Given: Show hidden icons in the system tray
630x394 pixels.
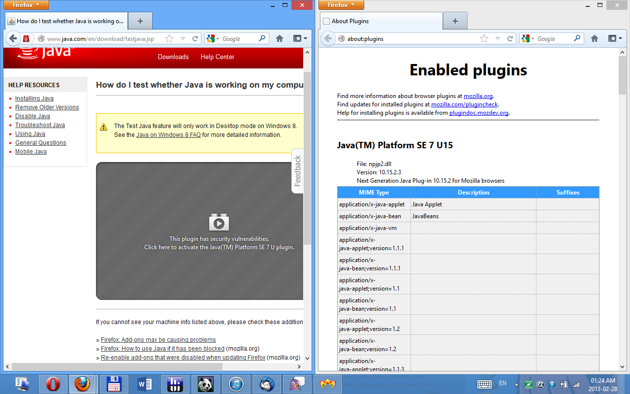Looking at the screenshot, I should click(516, 384).
